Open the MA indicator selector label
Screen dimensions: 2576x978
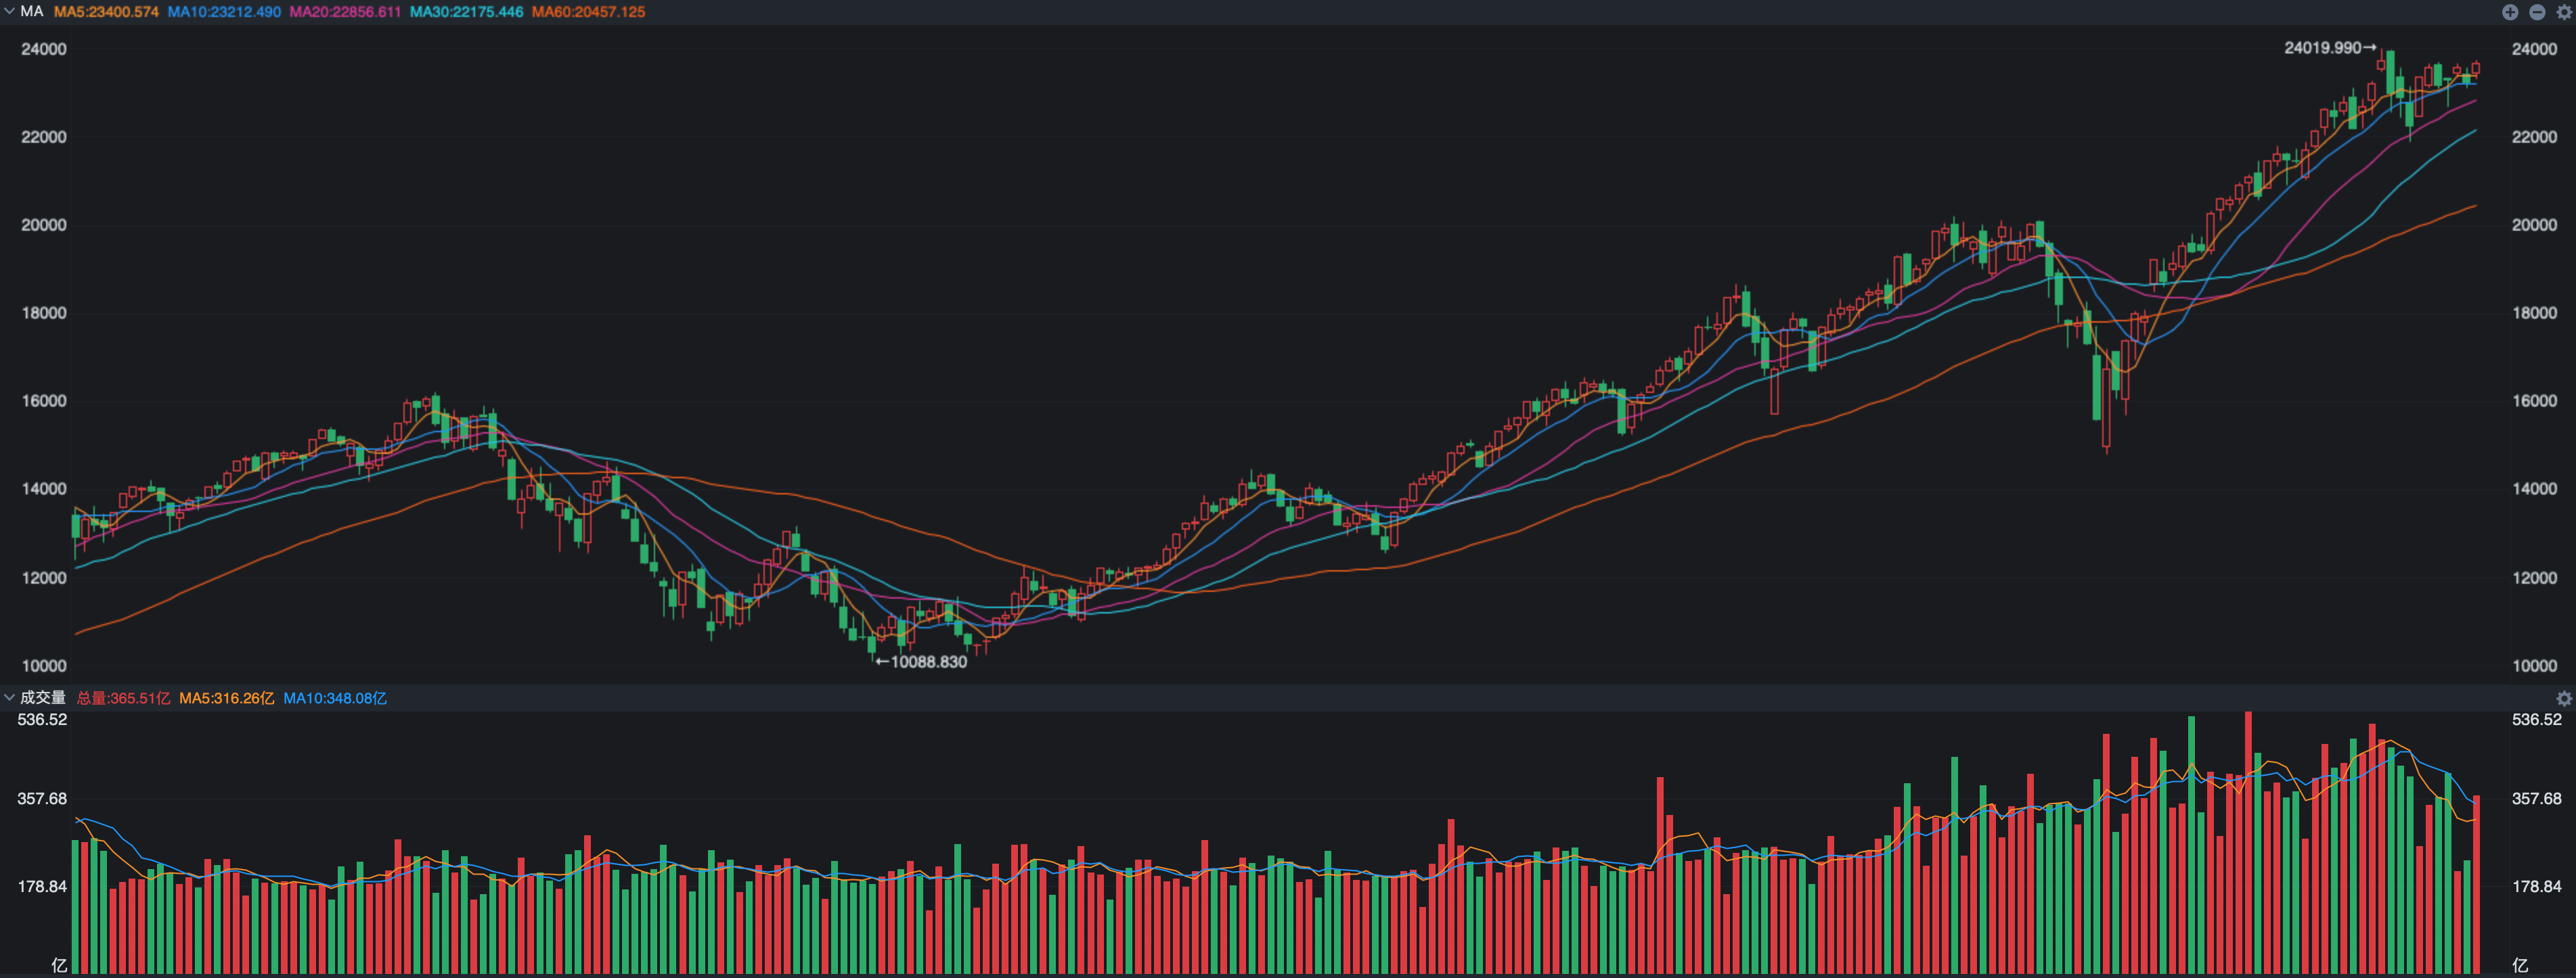click(32, 11)
